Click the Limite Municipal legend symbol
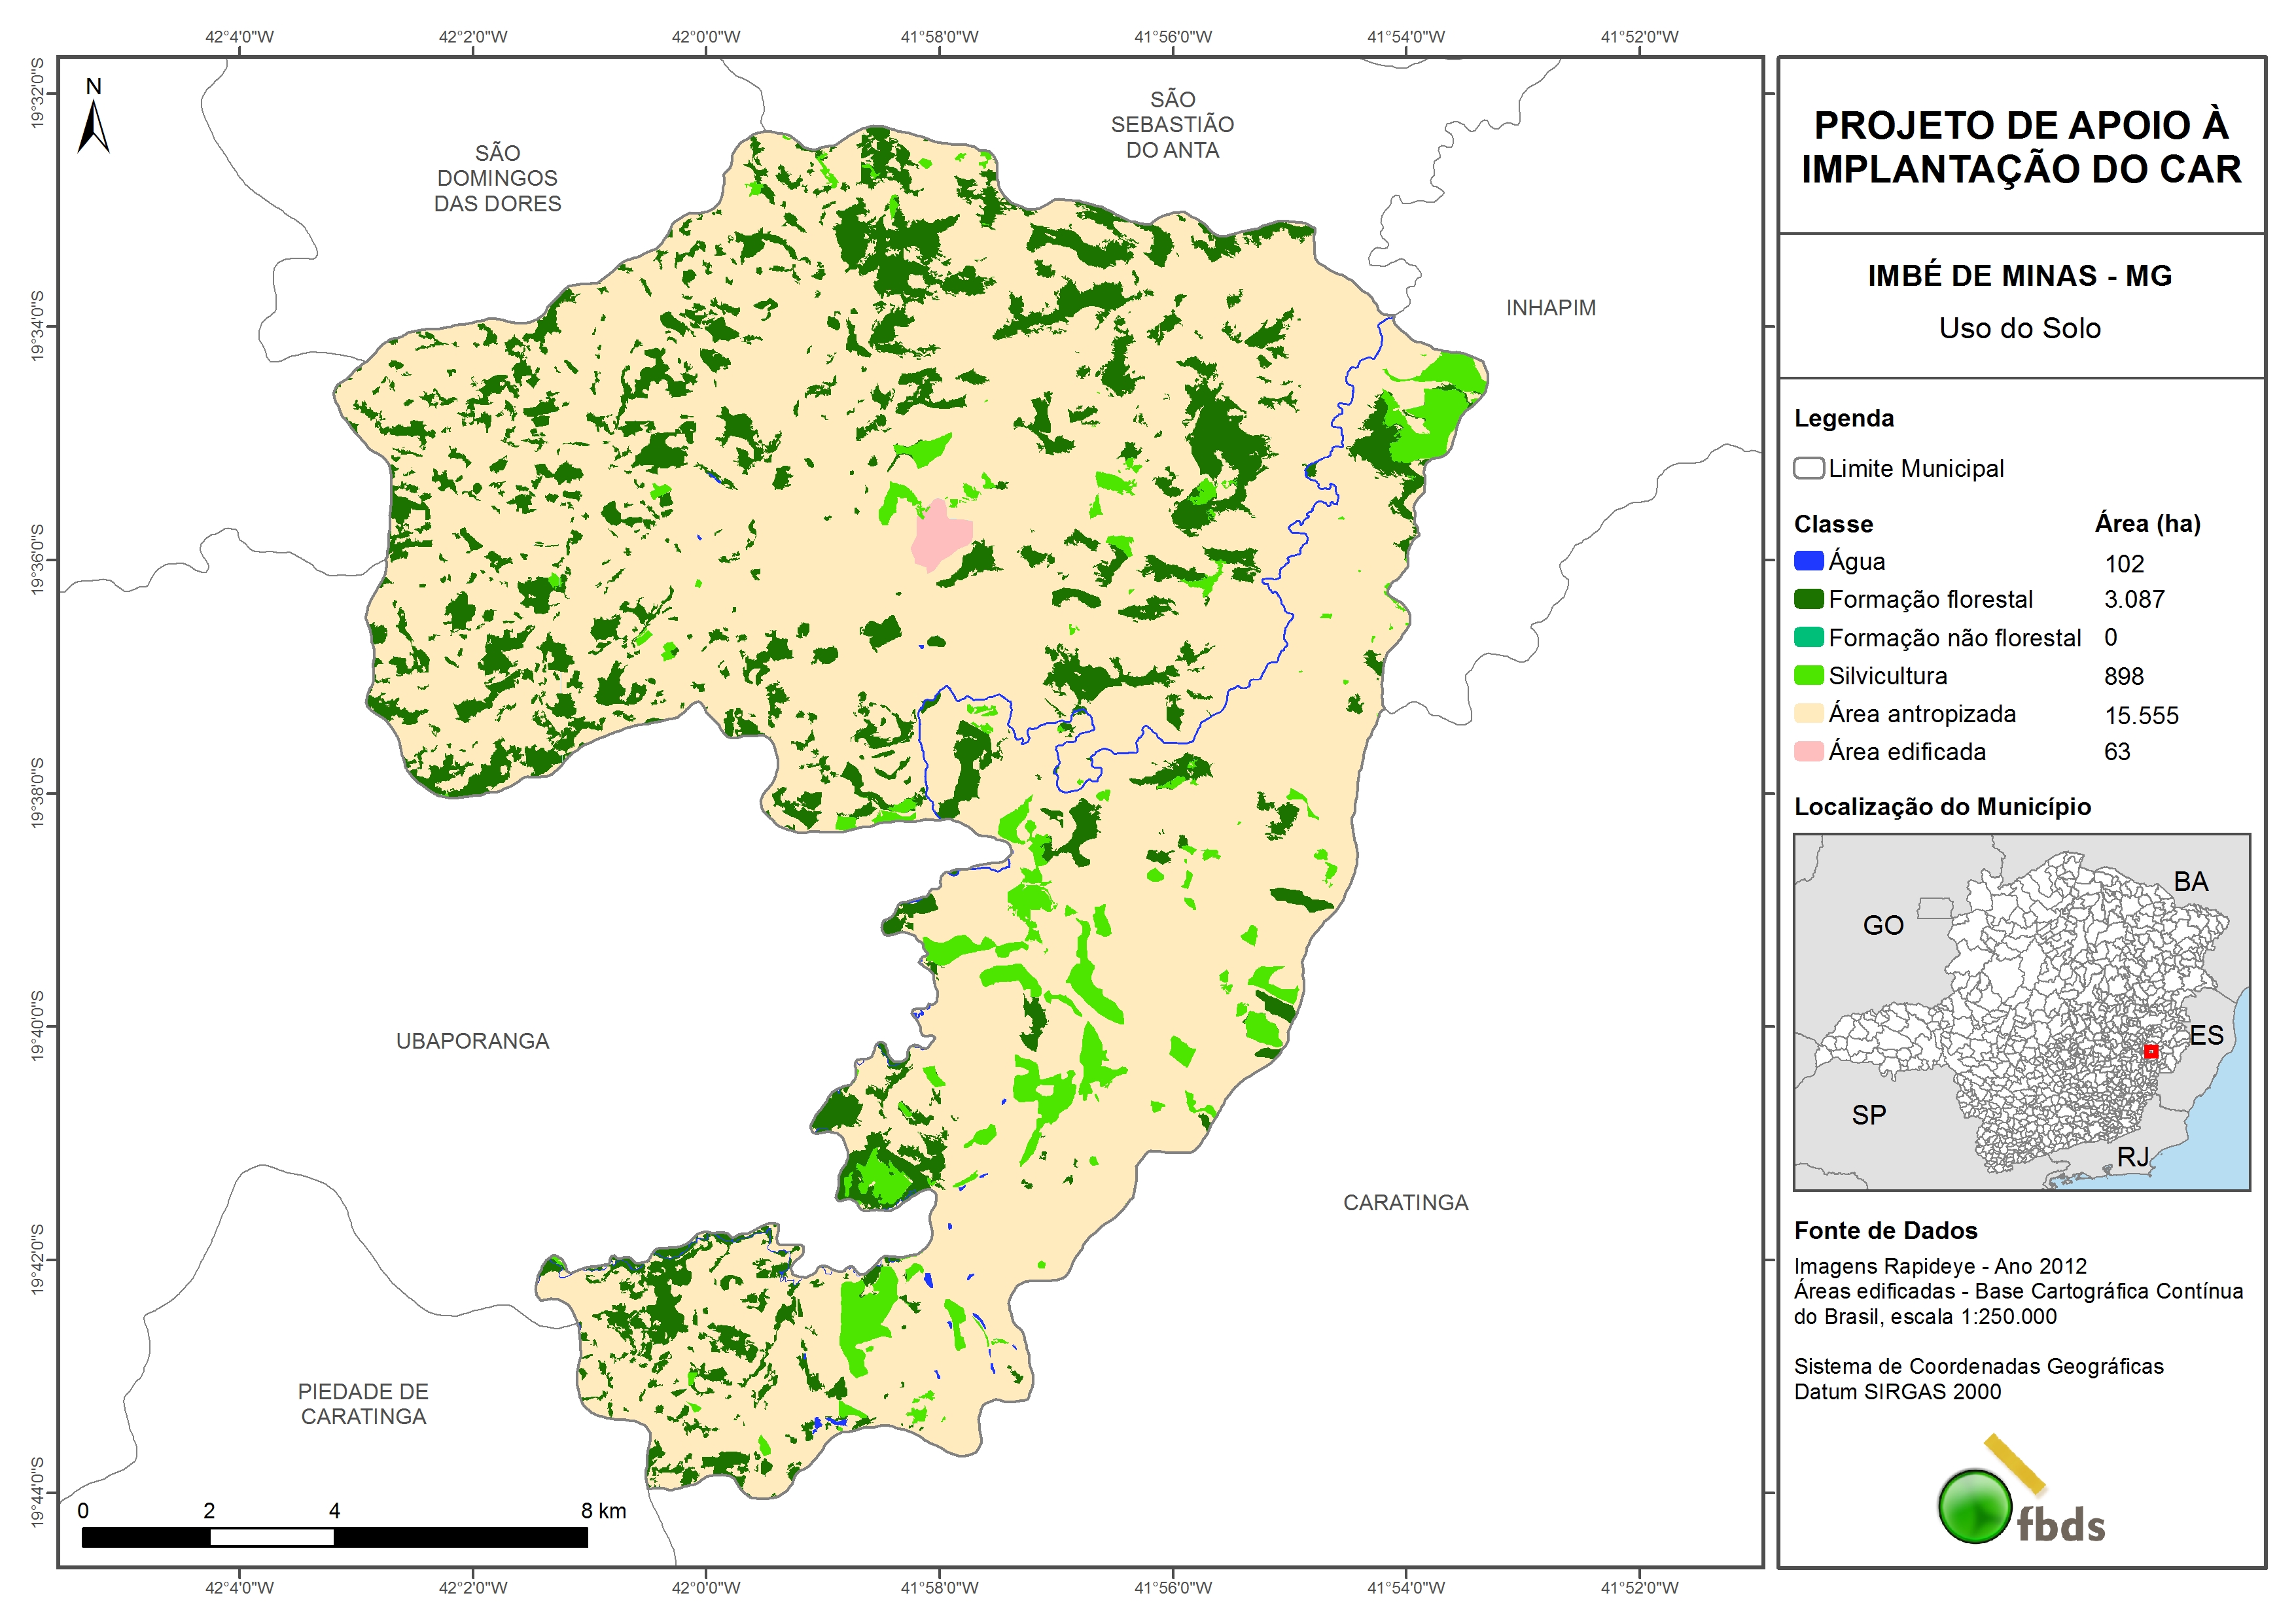The height and width of the screenshot is (1623, 2296). [x=1808, y=468]
